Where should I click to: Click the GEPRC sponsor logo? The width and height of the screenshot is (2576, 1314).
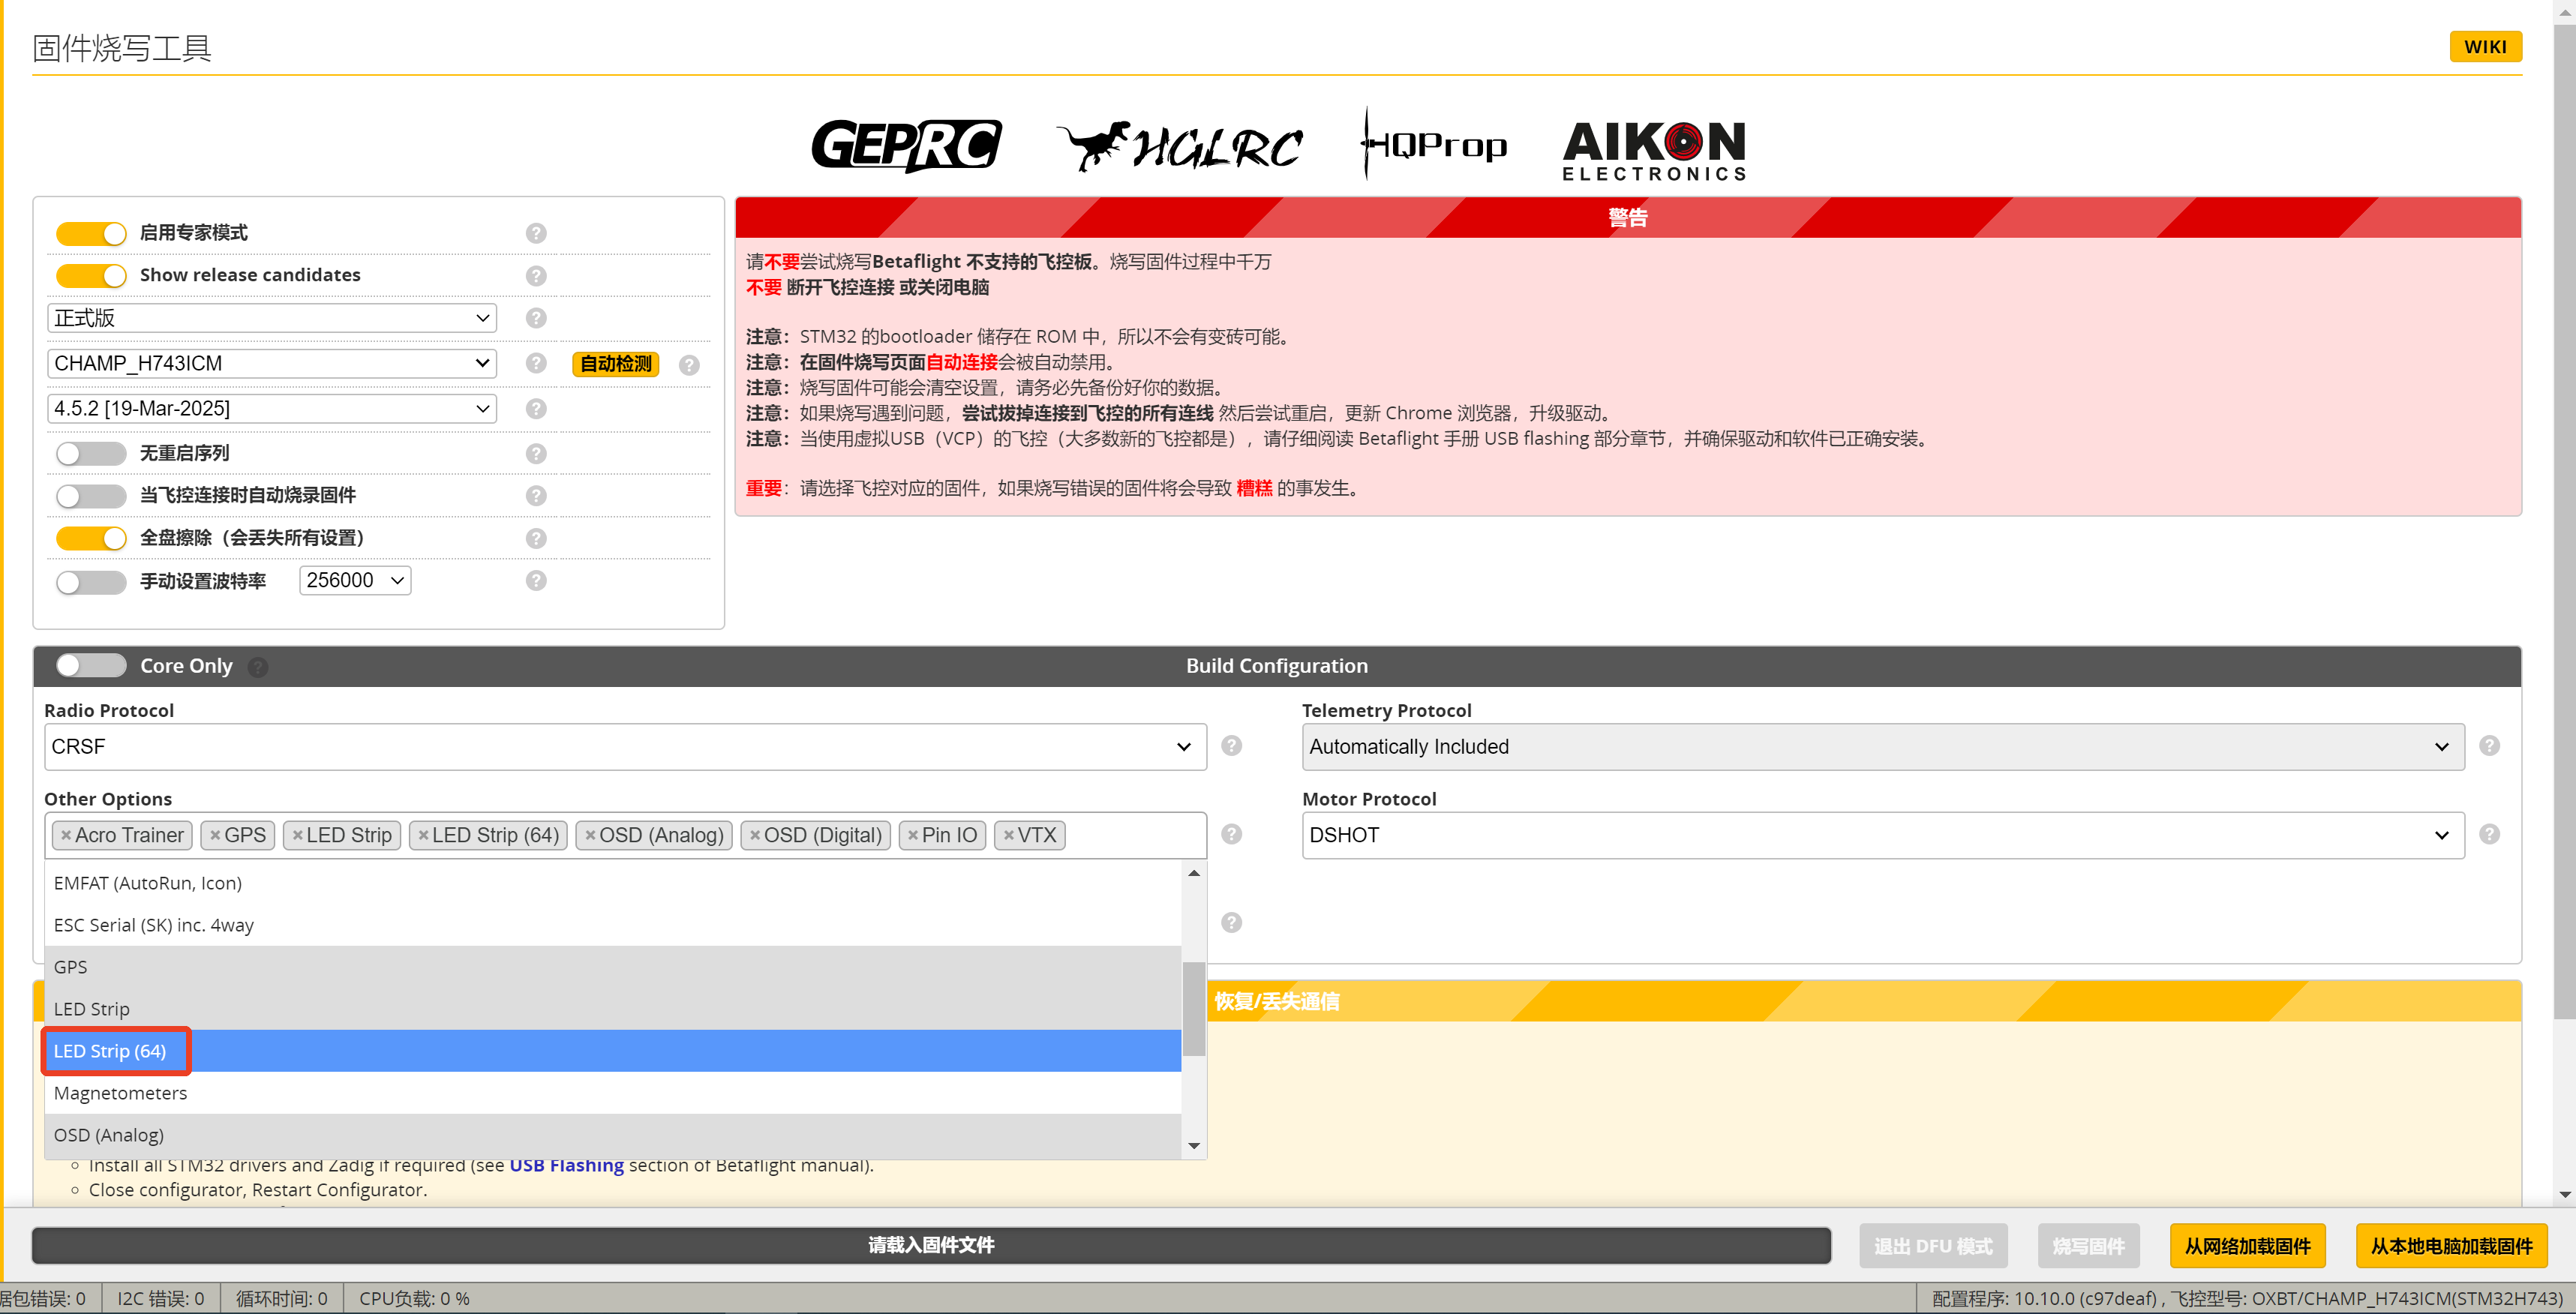click(905, 146)
